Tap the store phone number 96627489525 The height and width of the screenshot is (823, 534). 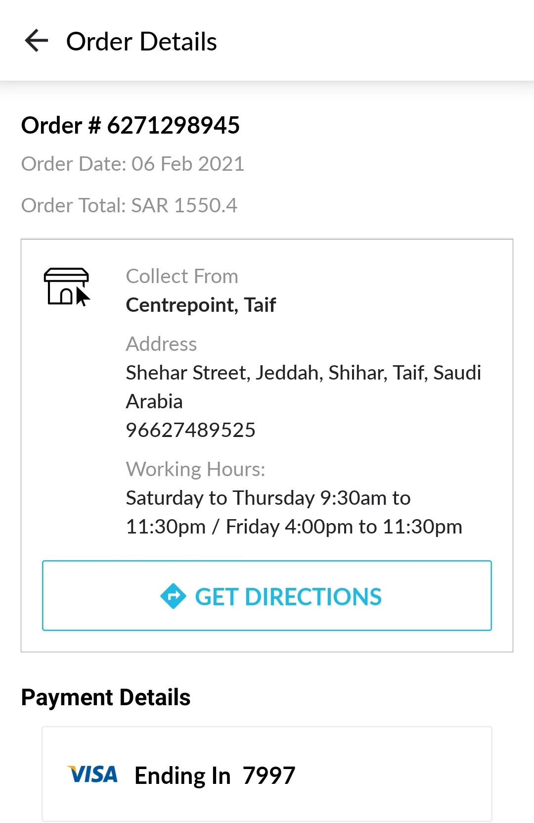[190, 430]
